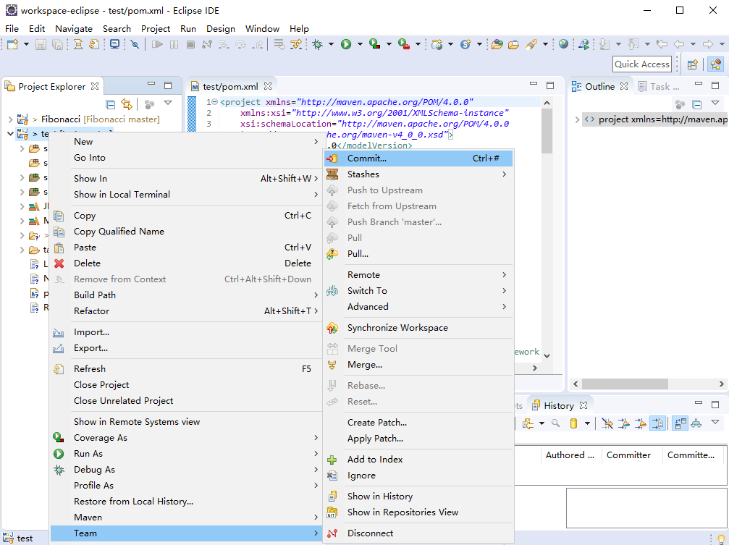Click the Outline horizontal scrollbar thumb

(625, 384)
